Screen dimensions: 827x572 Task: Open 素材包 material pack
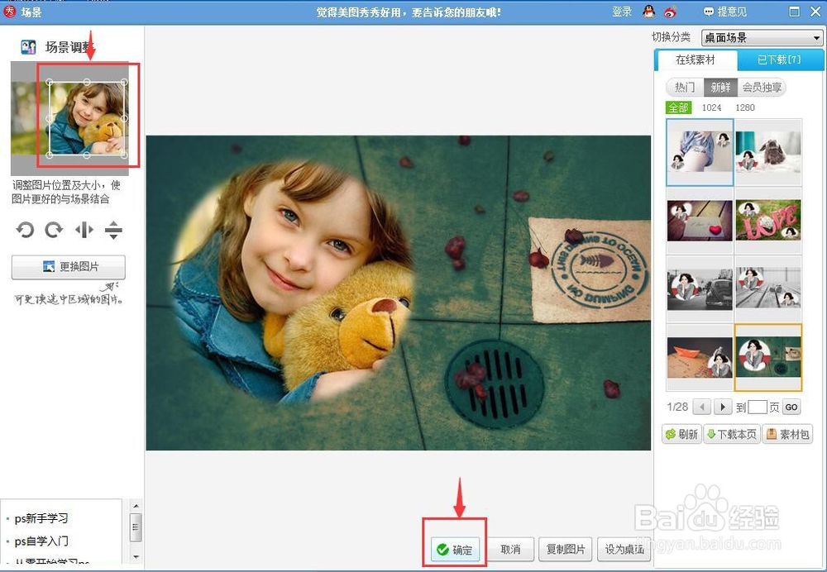click(787, 434)
